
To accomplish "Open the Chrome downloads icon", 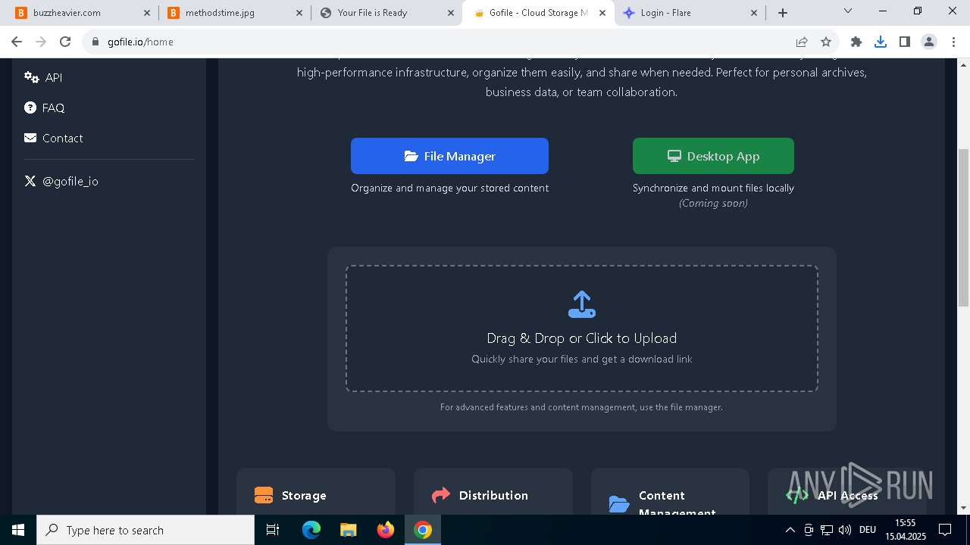I will 881,42.
